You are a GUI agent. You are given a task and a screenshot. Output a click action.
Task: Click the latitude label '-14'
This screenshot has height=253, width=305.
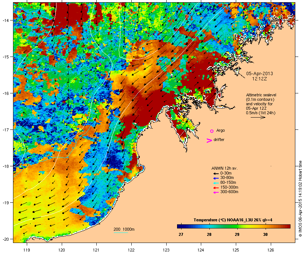(x=6, y=20)
